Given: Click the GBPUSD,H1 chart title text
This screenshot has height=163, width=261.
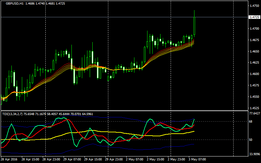Looking at the screenshot, I should tap(15, 4).
